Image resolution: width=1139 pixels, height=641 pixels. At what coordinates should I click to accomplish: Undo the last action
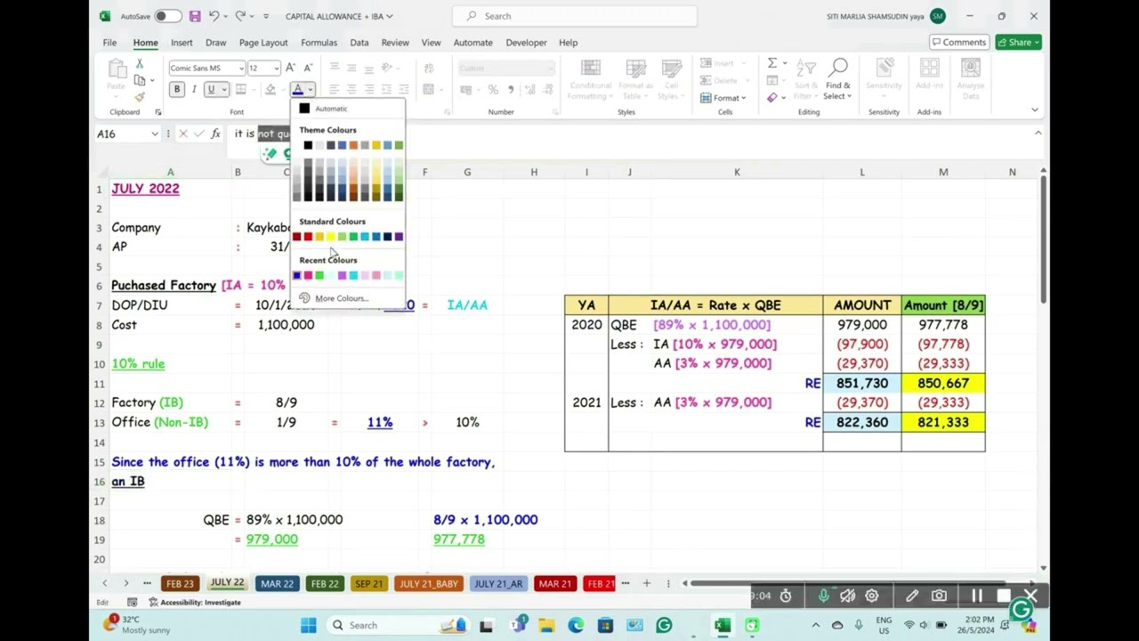tap(214, 16)
